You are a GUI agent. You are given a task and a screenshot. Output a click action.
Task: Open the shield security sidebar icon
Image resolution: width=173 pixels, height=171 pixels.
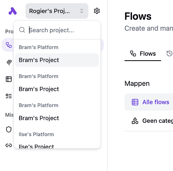9,129
